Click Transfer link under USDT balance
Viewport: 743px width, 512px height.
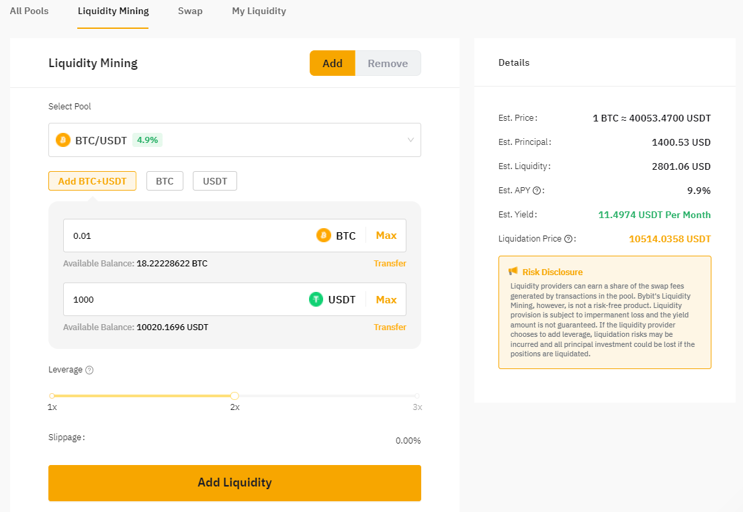(390, 327)
